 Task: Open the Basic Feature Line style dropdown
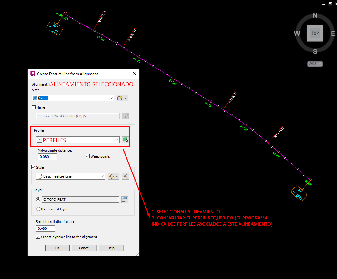(102, 176)
